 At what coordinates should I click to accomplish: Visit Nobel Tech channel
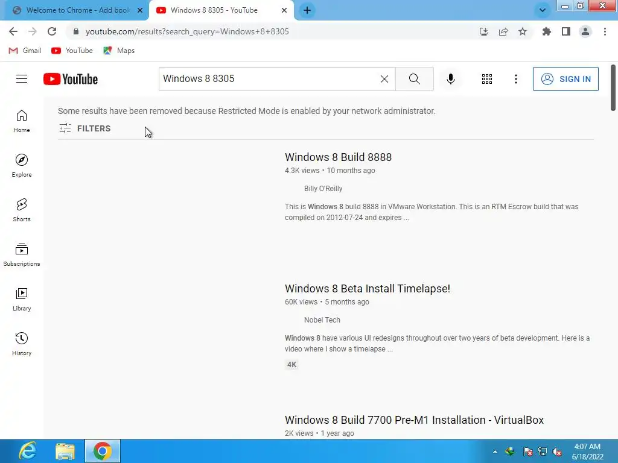pos(322,320)
